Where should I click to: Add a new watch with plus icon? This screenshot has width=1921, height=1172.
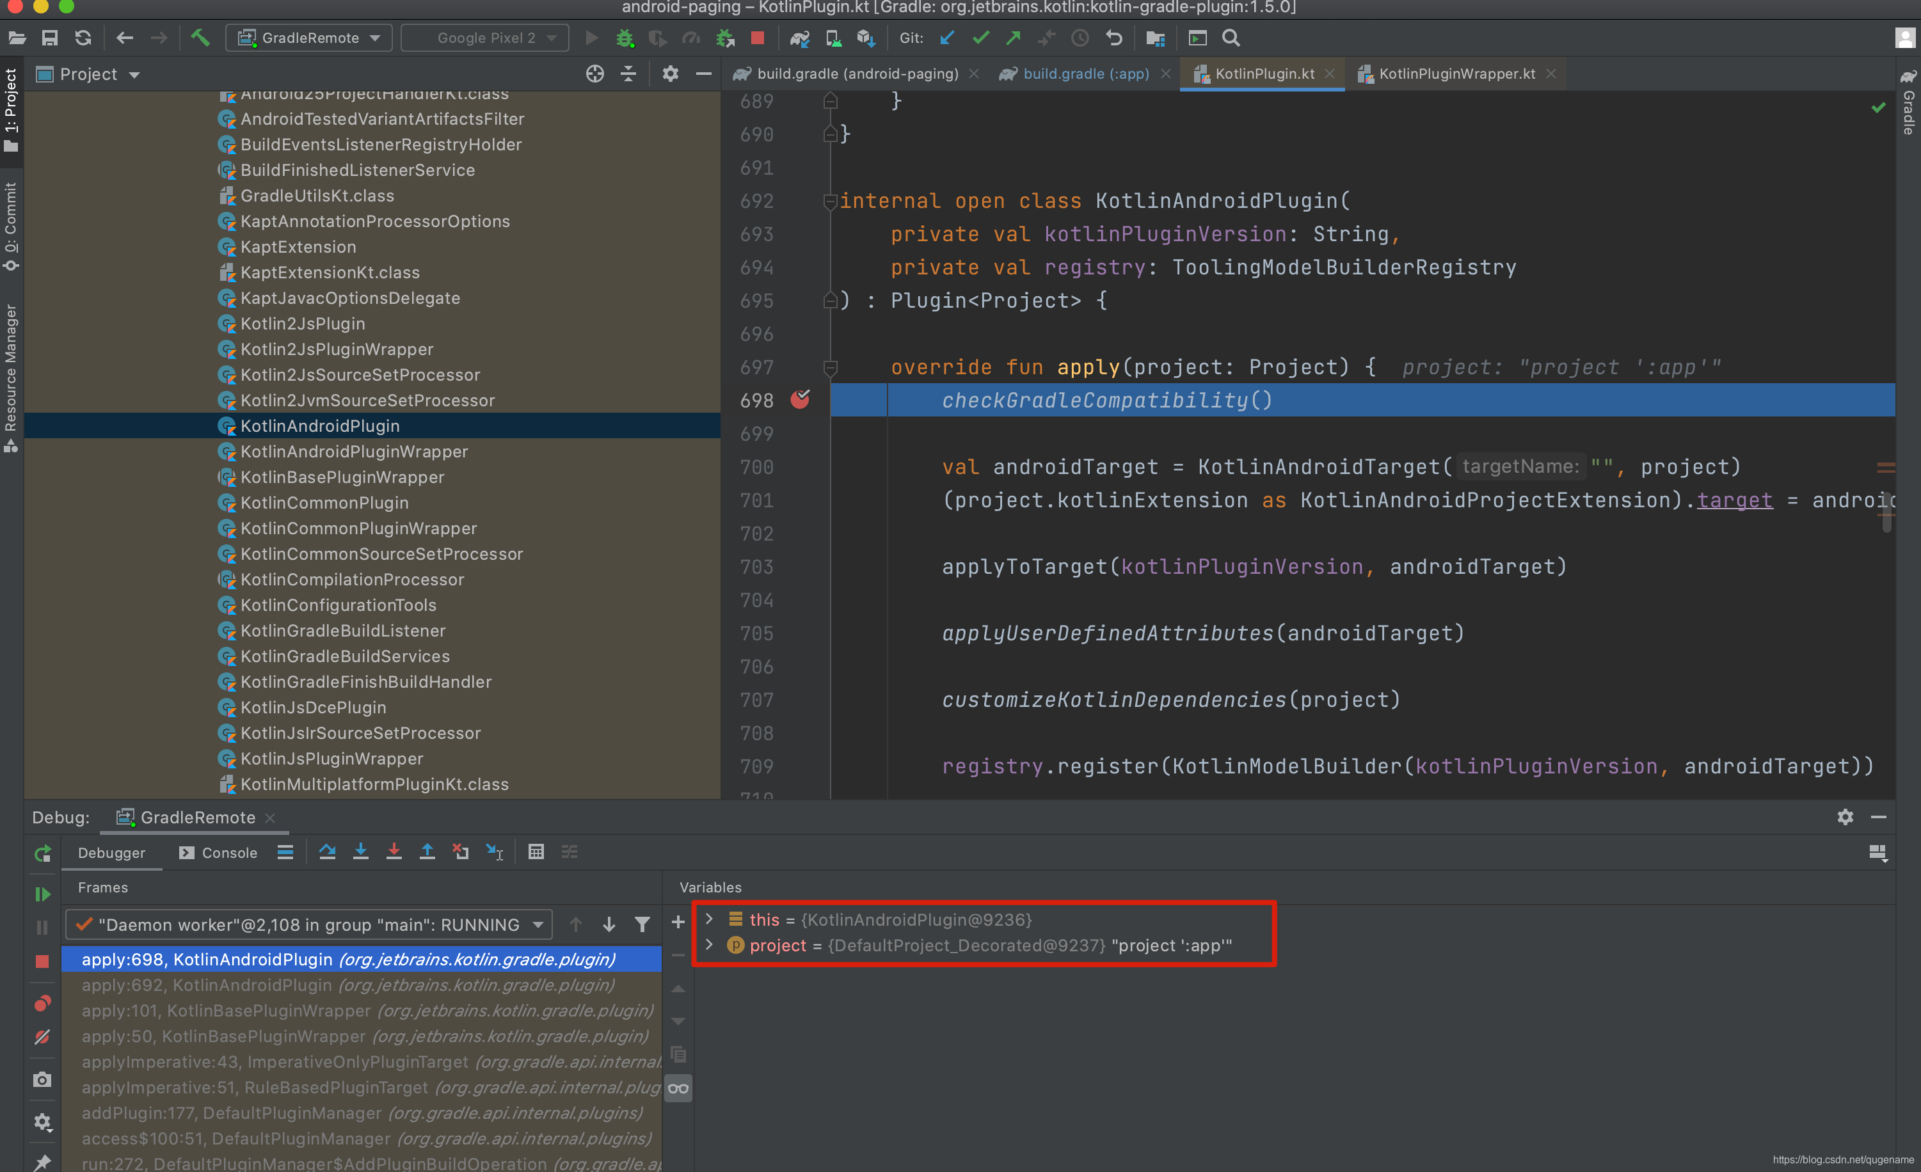[x=678, y=923]
